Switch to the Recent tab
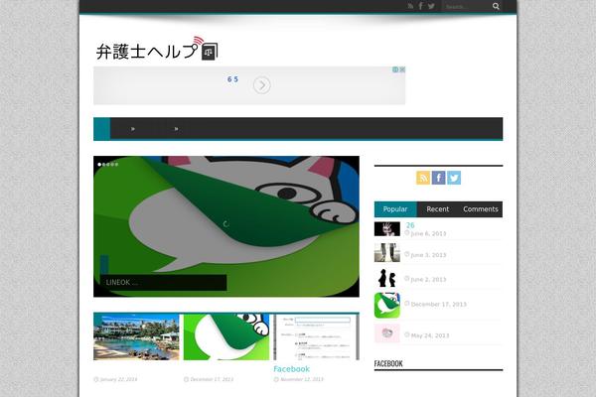This screenshot has width=596, height=397. (x=437, y=209)
